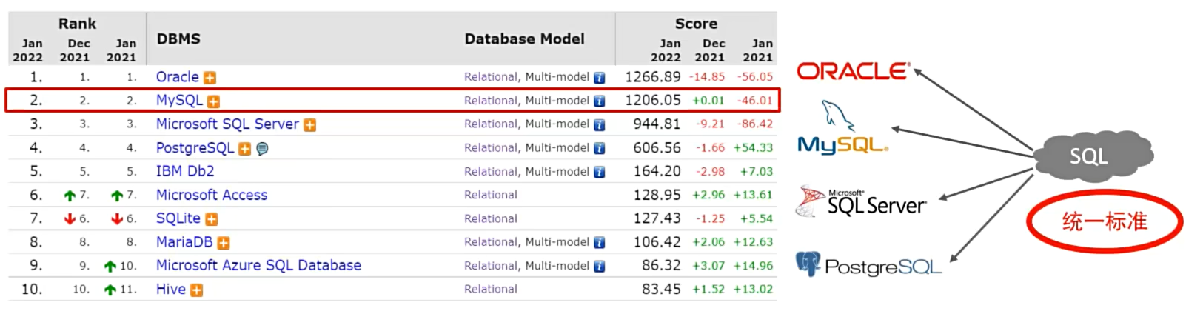Click info icon in Microsoft Azure SQL row
The height and width of the screenshot is (314, 1203).
click(x=599, y=267)
